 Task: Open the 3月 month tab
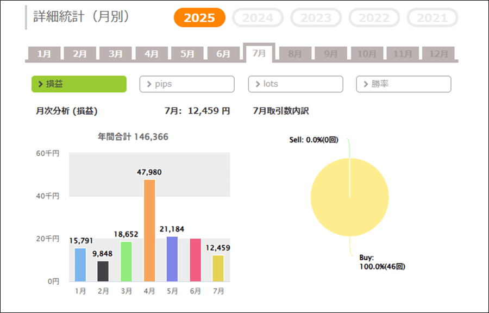116,54
